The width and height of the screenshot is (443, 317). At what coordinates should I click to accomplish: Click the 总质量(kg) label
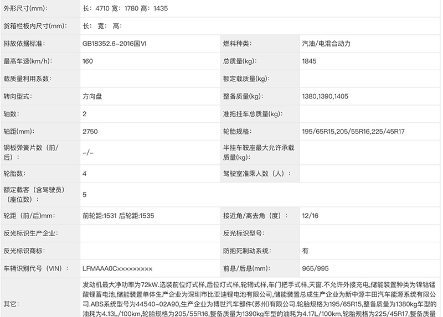click(240, 61)
